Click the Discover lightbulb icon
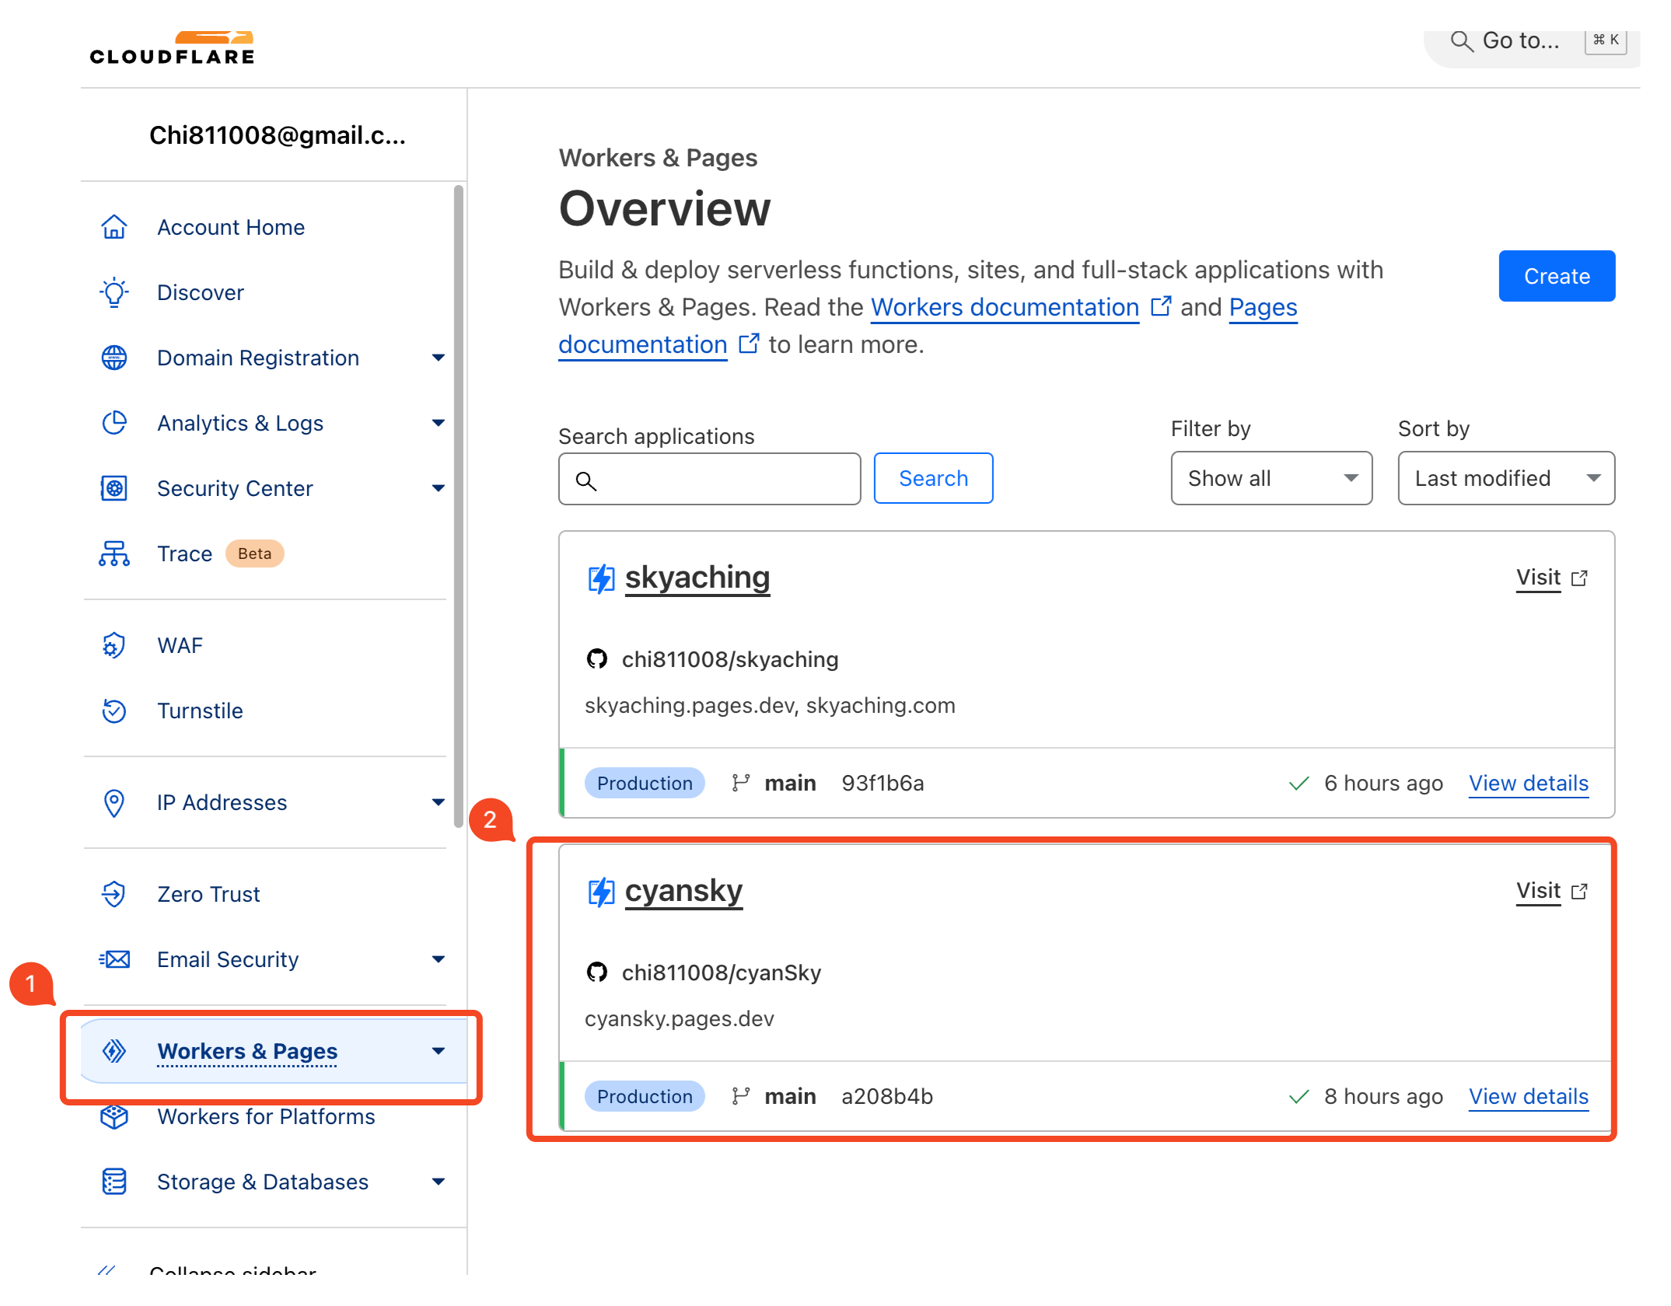This screenshot has width=1671, height=1306. coord(114,292)
